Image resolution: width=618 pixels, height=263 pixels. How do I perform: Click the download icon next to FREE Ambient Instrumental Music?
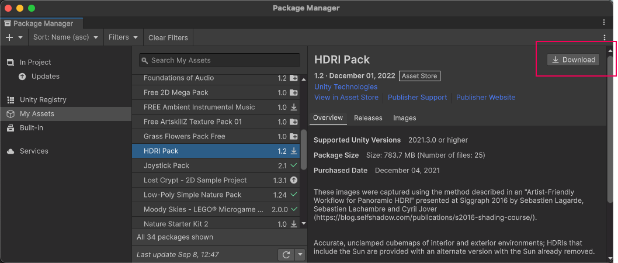pos(294,108)
